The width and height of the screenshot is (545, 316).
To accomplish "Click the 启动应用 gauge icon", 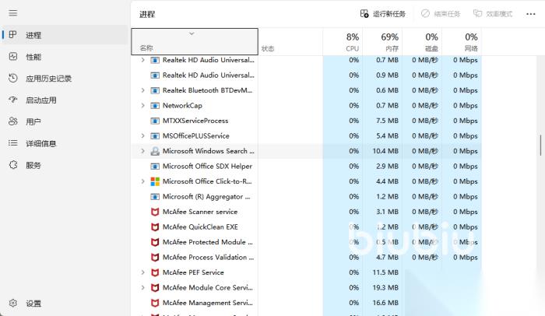I will coord(13,100).
